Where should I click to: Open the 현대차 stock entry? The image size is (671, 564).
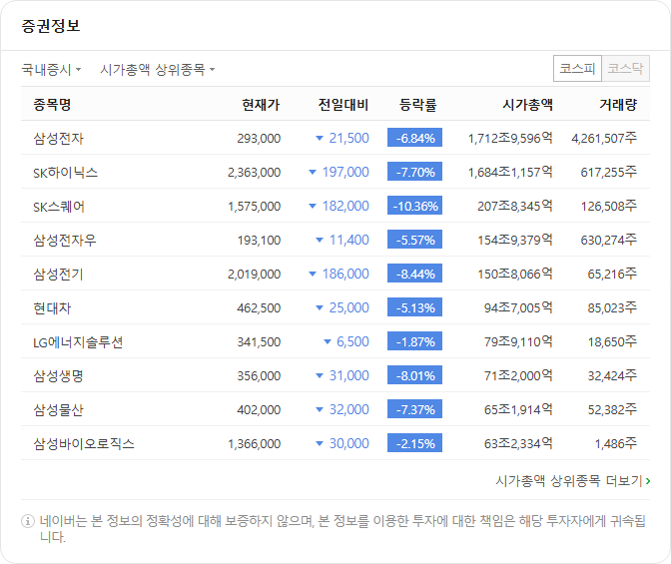pos(52,308)
